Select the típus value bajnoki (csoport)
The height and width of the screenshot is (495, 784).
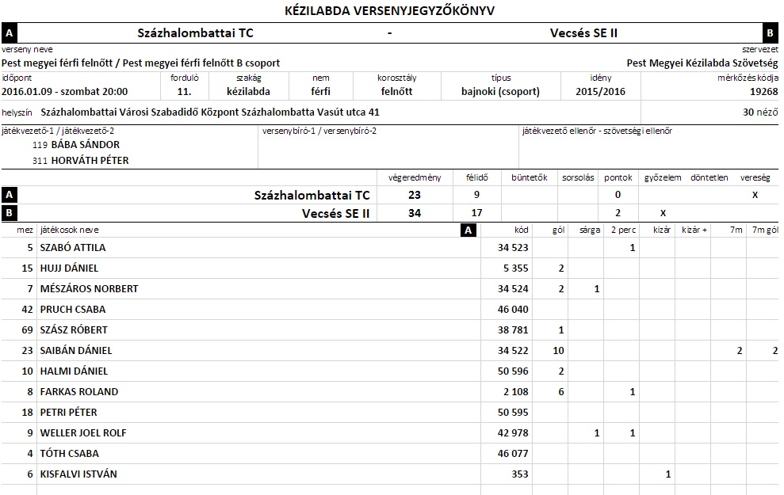[500, 92]
